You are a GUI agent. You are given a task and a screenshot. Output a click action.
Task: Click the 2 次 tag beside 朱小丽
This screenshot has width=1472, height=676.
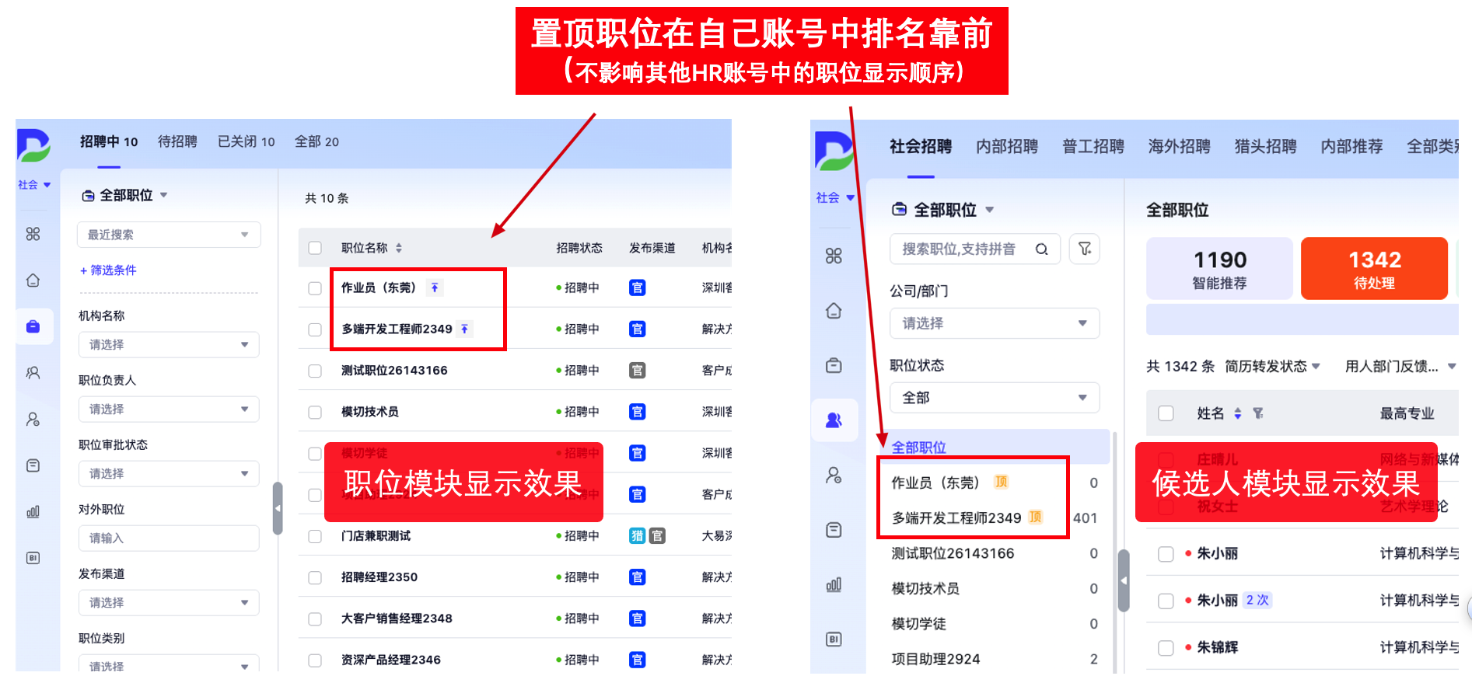1257,600
